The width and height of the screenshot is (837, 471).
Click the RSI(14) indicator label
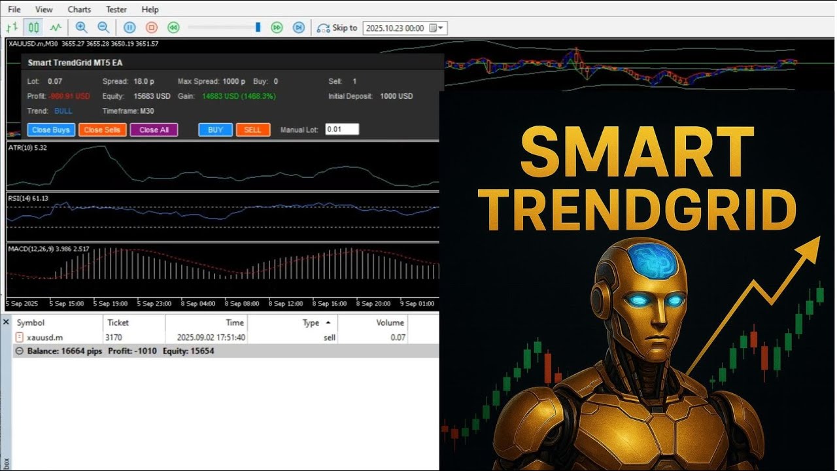[28, 198]
